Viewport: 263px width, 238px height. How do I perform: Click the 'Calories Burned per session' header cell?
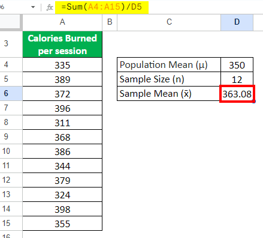pyautogui.click(x=62, y=44)
